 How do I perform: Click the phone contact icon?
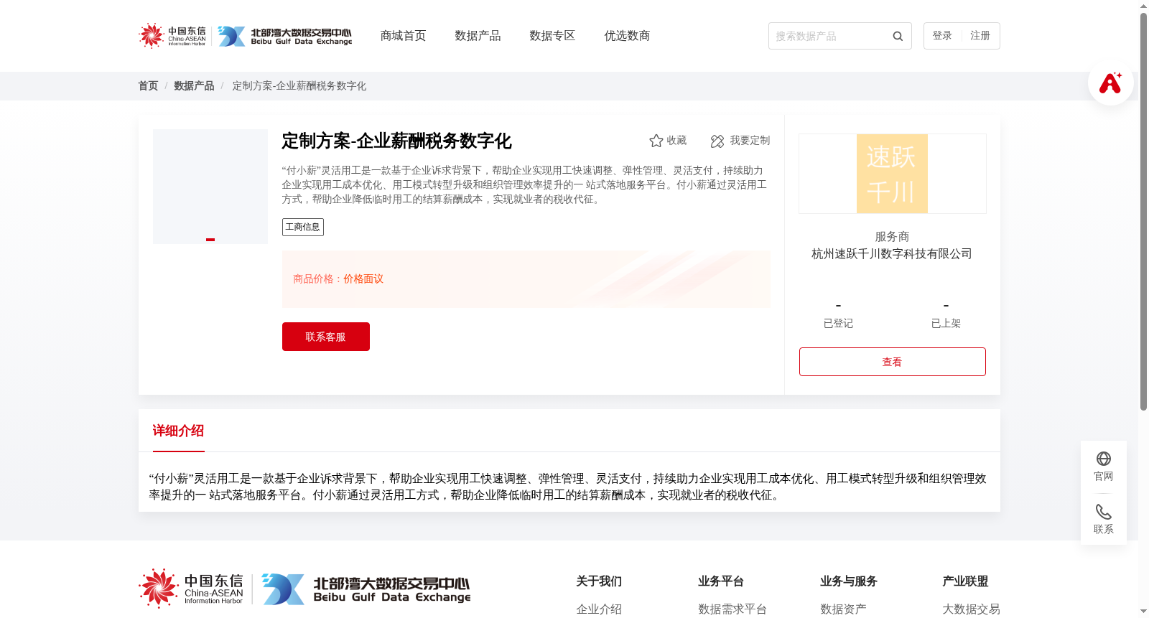(1104, 512)
